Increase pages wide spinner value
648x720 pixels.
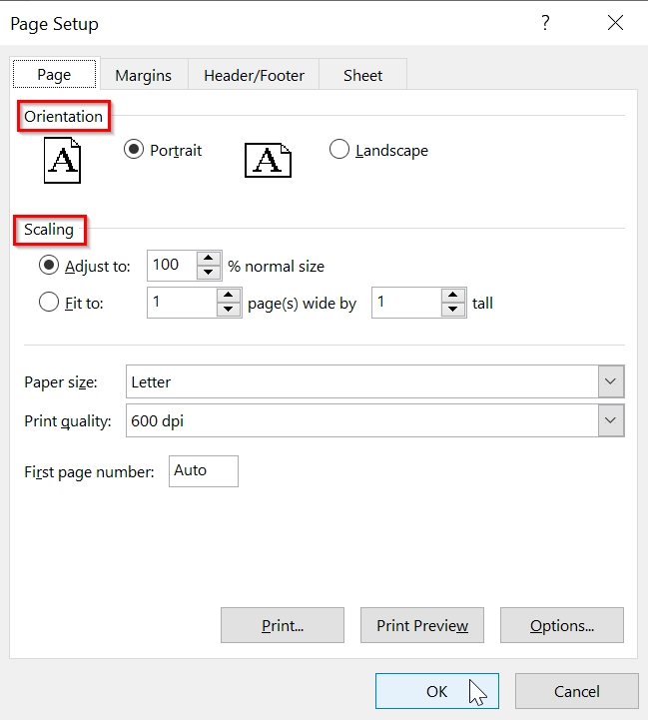click(x=229, y=296)
